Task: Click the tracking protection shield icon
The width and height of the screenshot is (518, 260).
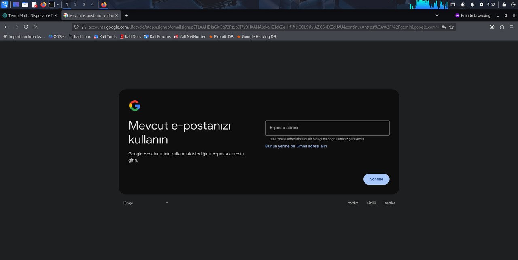Action: (x=76, y=27)
